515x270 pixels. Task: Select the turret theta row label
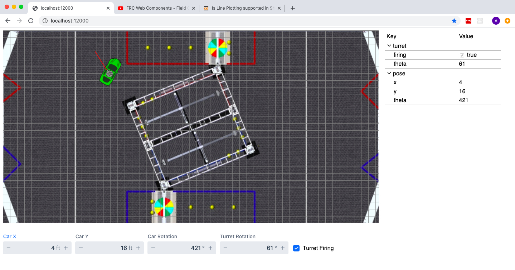coord(400,64)
